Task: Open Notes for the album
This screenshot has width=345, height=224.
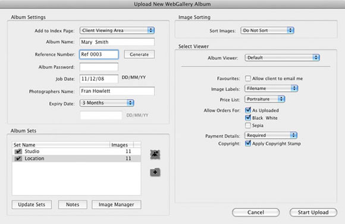Action: coord(73,204)
